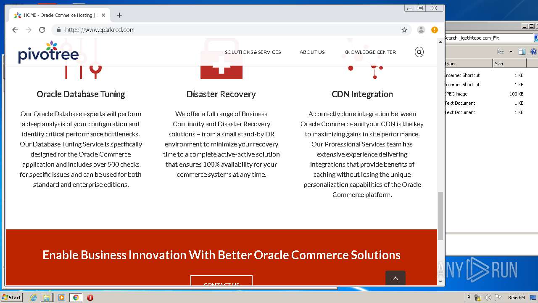Click the Enable Business Innovation banner headline

point(222,255)
